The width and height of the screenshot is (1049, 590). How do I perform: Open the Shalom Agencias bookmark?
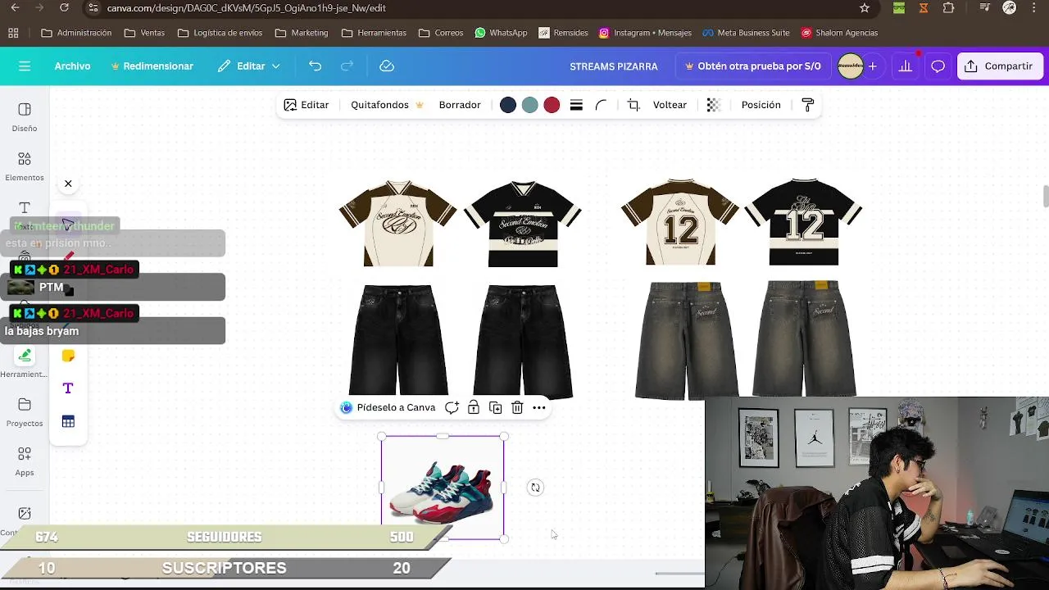tap(839, 33)
